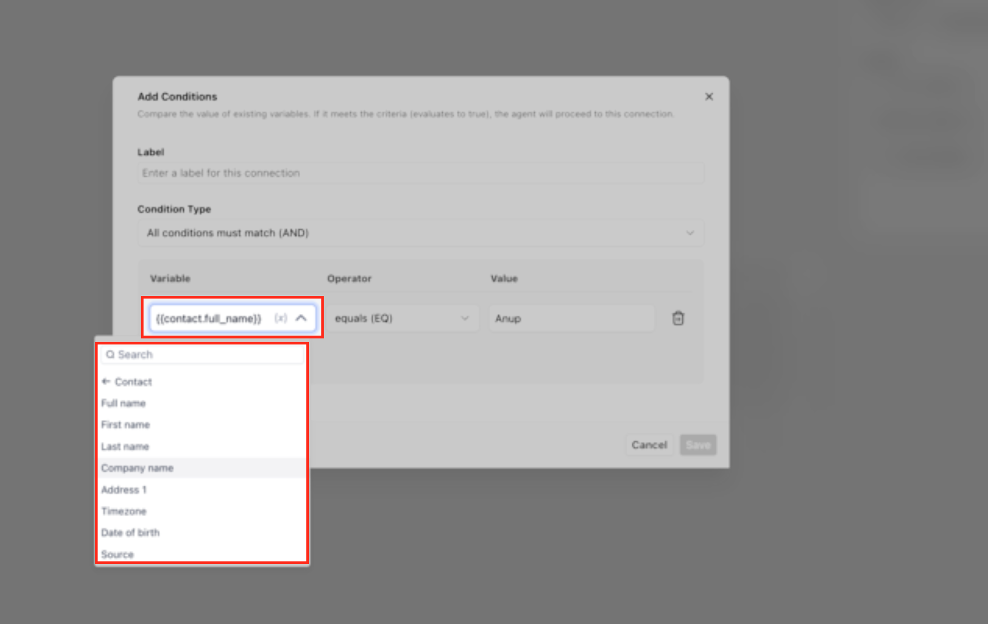Pick Source from the variable list
988x624 pixels.
tap(117, 554)
